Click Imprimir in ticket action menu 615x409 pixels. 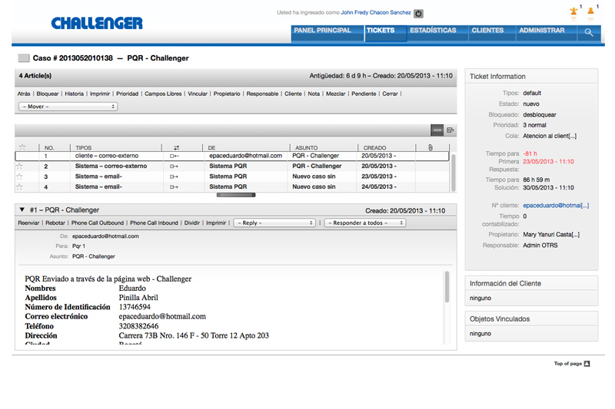(100, 94)
